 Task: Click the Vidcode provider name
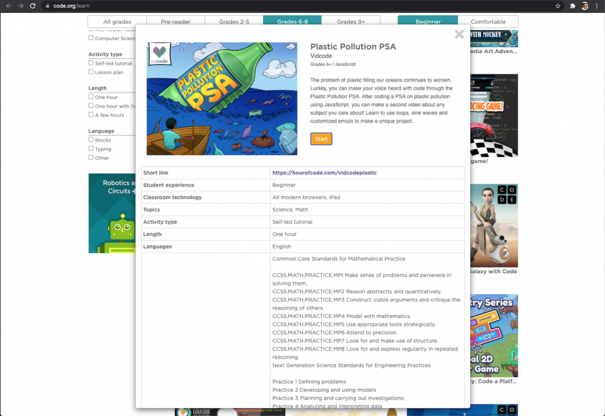321,56
